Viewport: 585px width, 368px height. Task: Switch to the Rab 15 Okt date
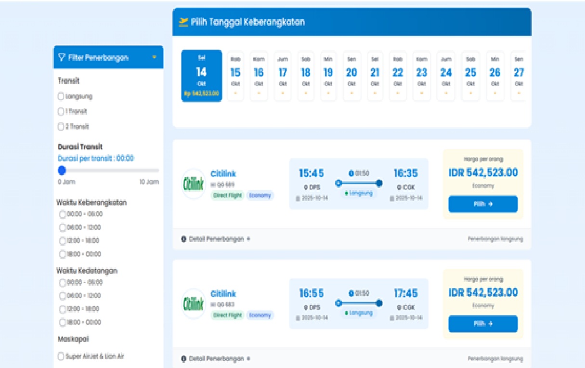[235, 76]
